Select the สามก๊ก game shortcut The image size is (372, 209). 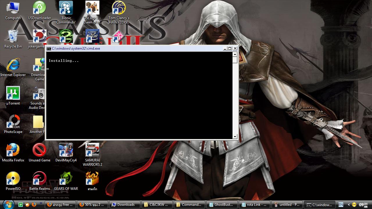pyautogui.click(x=92, y=181)
